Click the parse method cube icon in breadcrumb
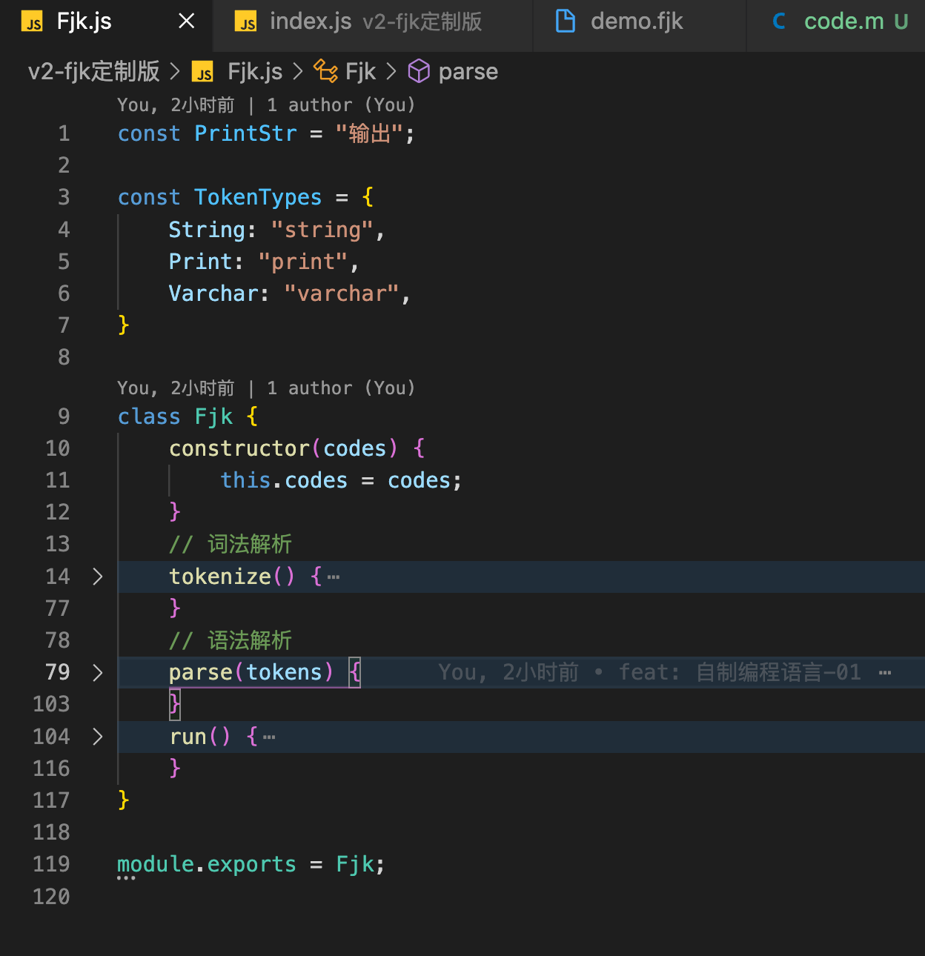The image size is (925, 956). coord(419,71)
